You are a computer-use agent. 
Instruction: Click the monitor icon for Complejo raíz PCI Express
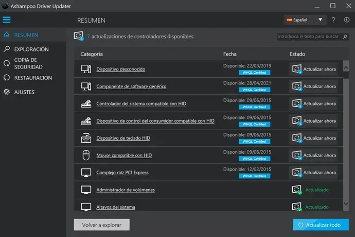coord(86,173)
